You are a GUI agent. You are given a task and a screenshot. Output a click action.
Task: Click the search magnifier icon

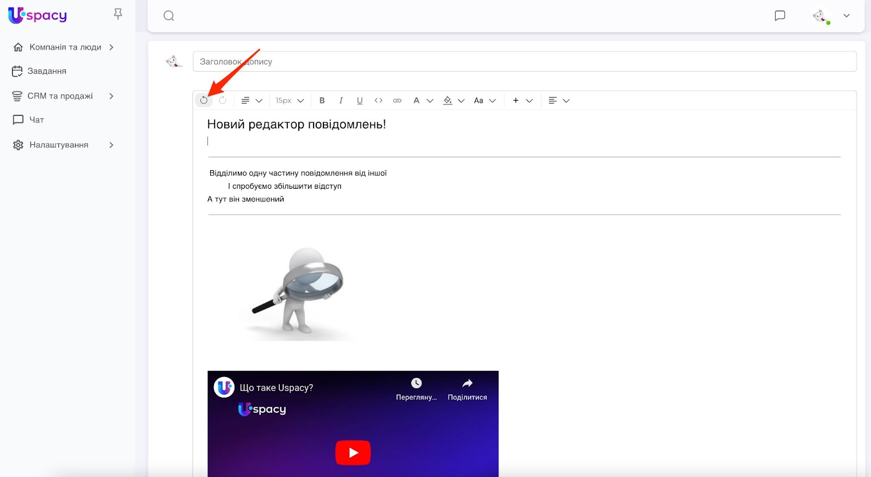(x=169, y=16)
